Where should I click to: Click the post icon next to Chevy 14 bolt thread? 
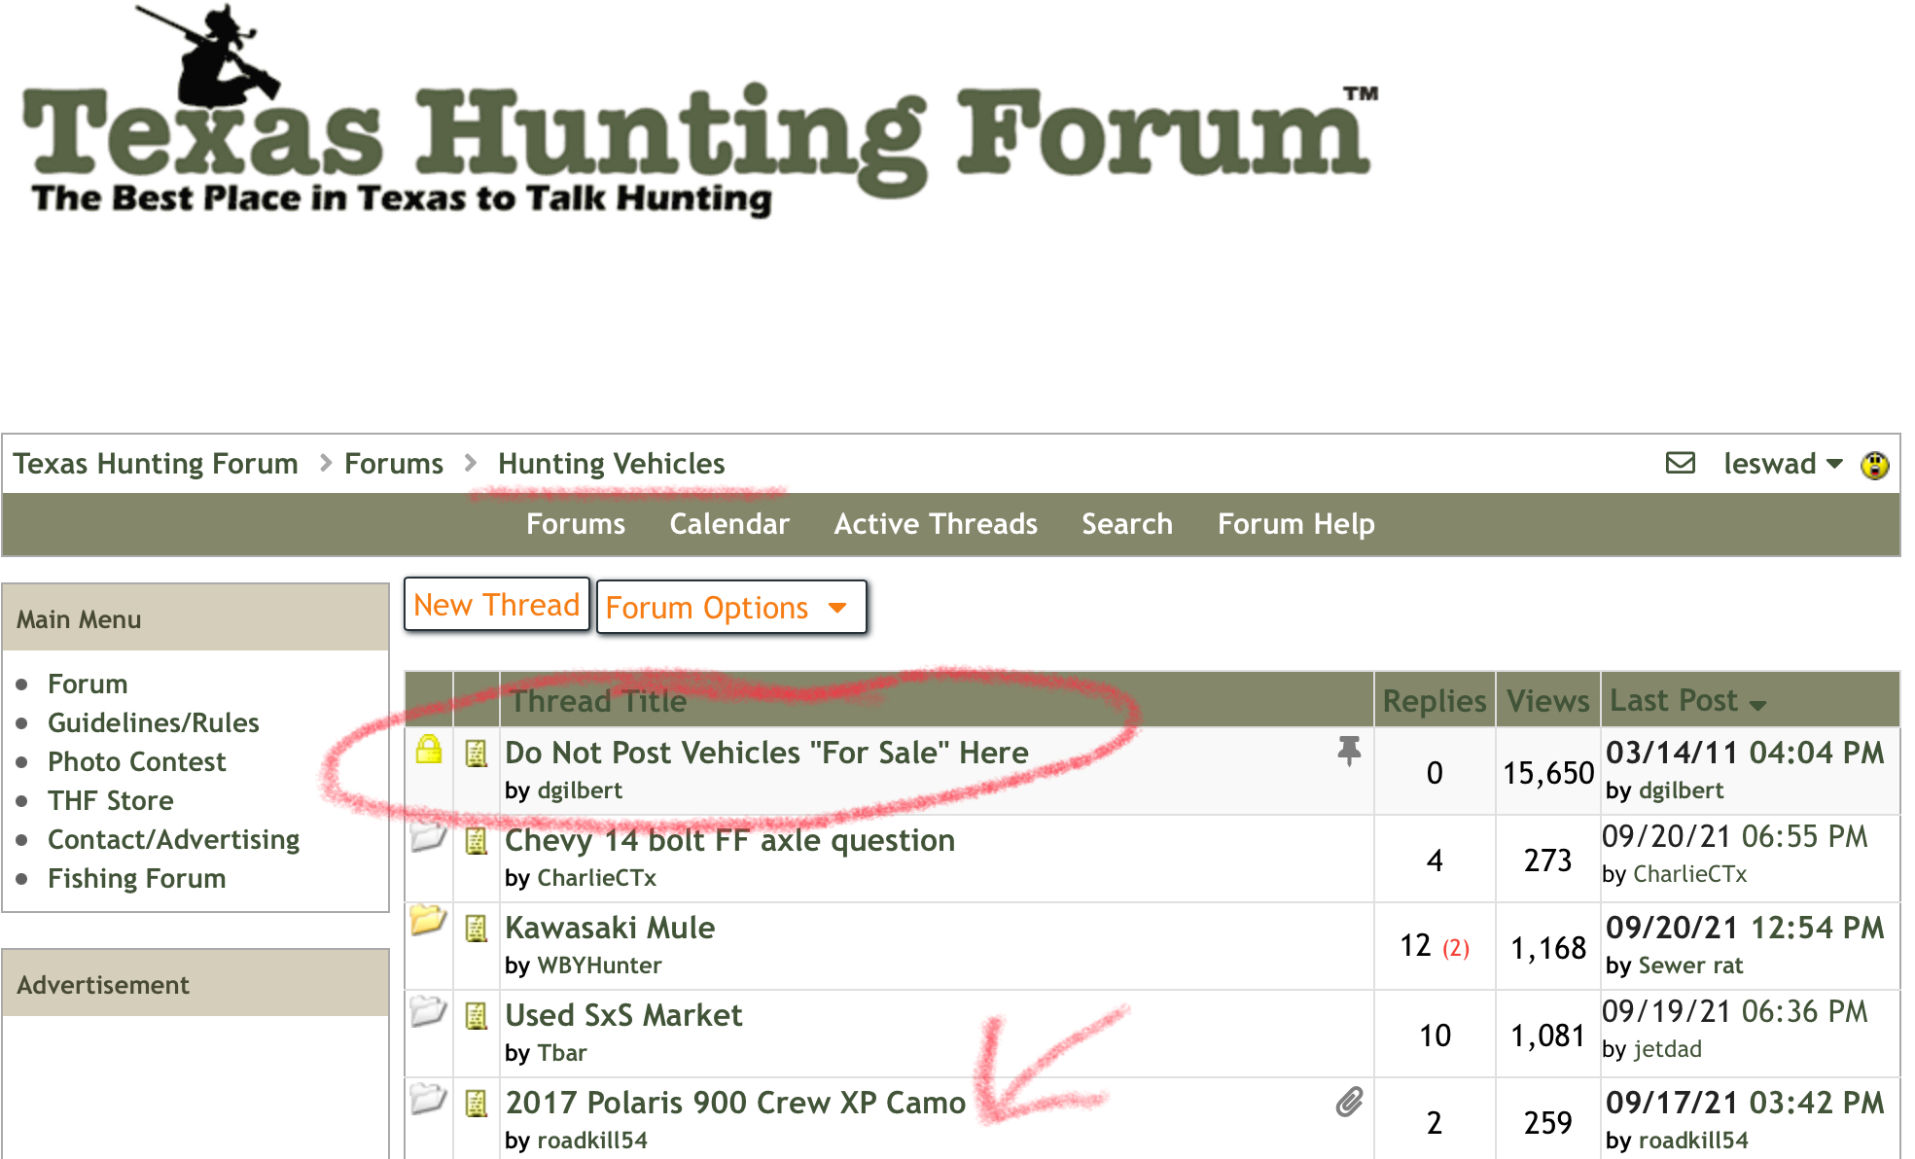pyautogui.click(x=476, y=841)
